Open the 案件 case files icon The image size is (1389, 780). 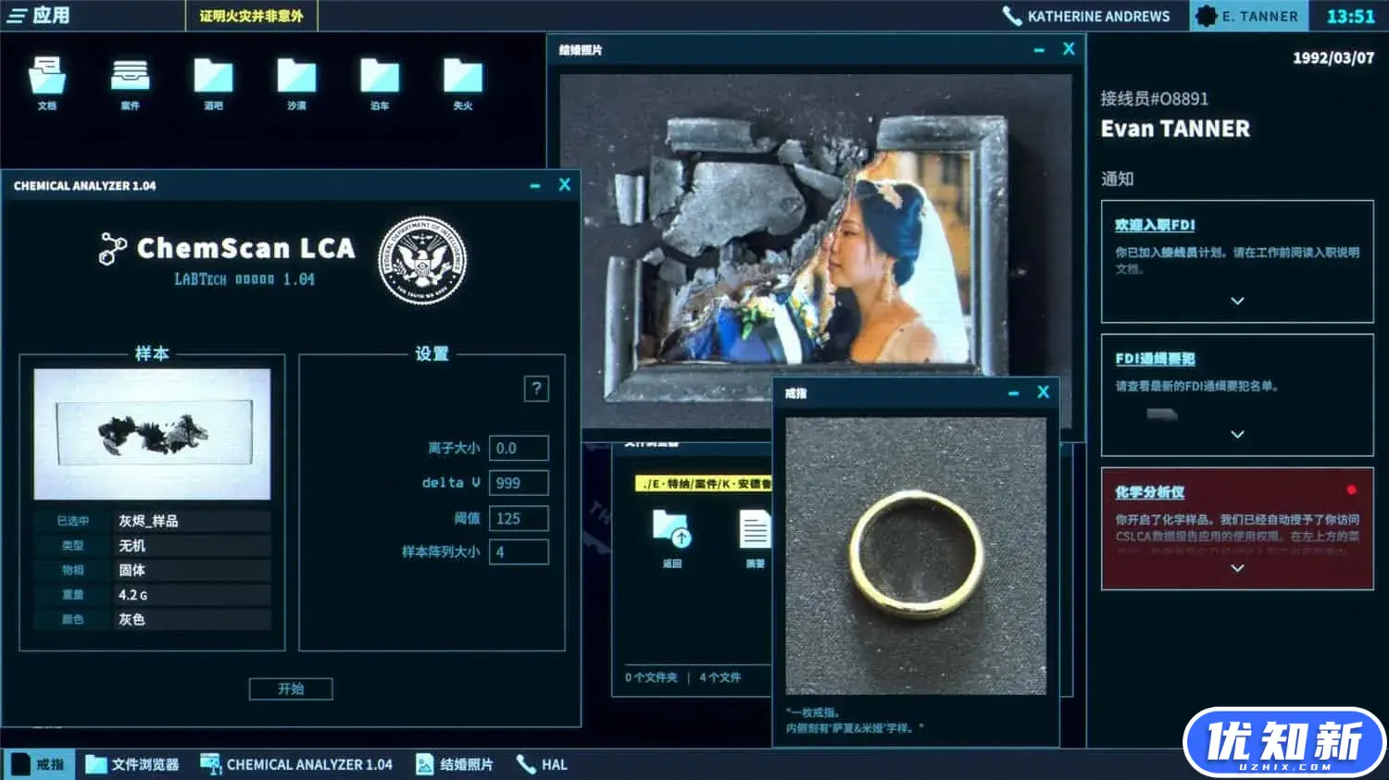130,78
